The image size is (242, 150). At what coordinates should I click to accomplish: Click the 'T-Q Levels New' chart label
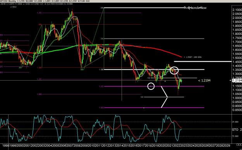click(195, 8)
